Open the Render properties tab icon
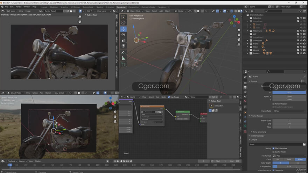 (x=245, y=83)
